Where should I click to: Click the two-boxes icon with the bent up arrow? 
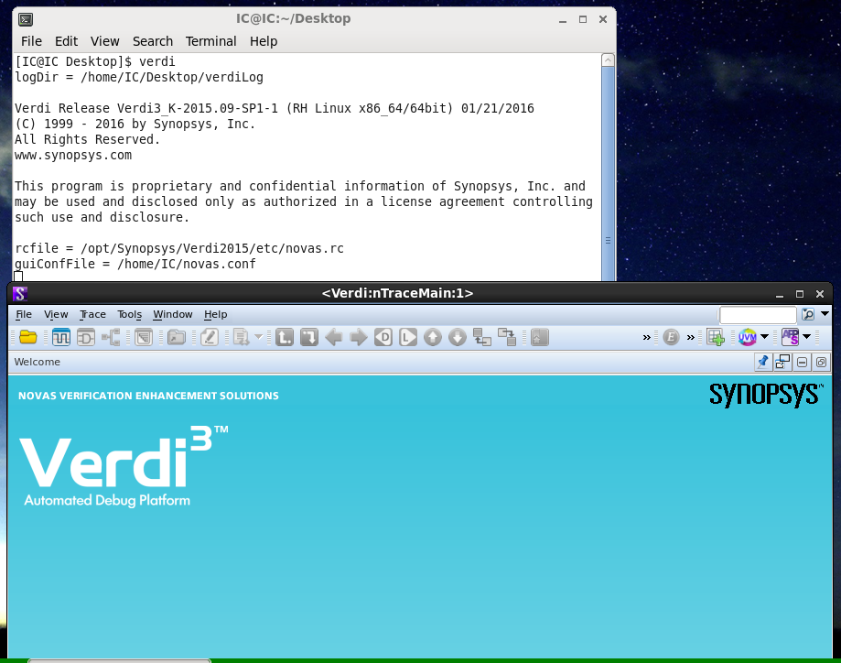pyautogui.click(x=481, y=337)
